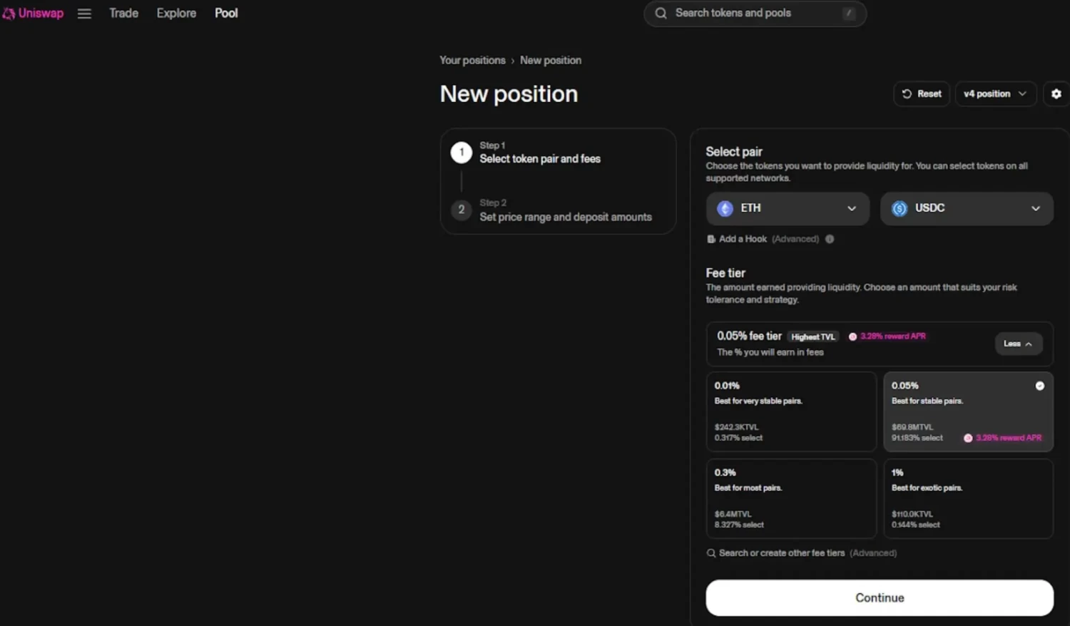This screenshot has width=1070, height=626.
Task: Click the slash shortcut badge in search
Action: (x=849, y=13)
